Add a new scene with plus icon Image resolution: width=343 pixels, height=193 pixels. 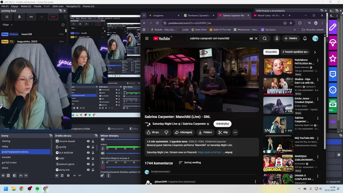pyautogui.click(x=3, y=176)
